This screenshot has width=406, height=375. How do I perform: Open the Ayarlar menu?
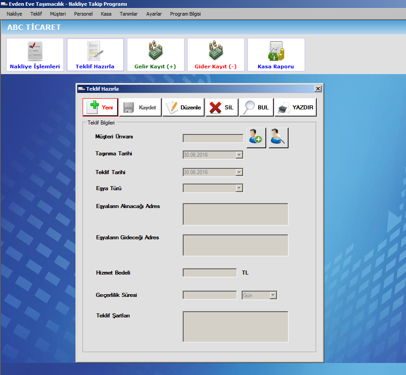tap(154, 14)
